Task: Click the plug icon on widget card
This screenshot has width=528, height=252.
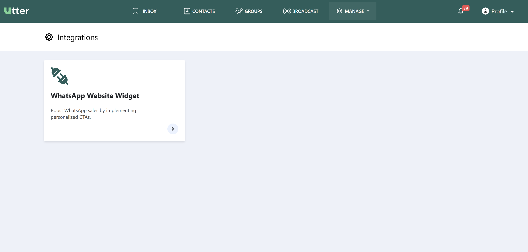Action: click(60, 76)
